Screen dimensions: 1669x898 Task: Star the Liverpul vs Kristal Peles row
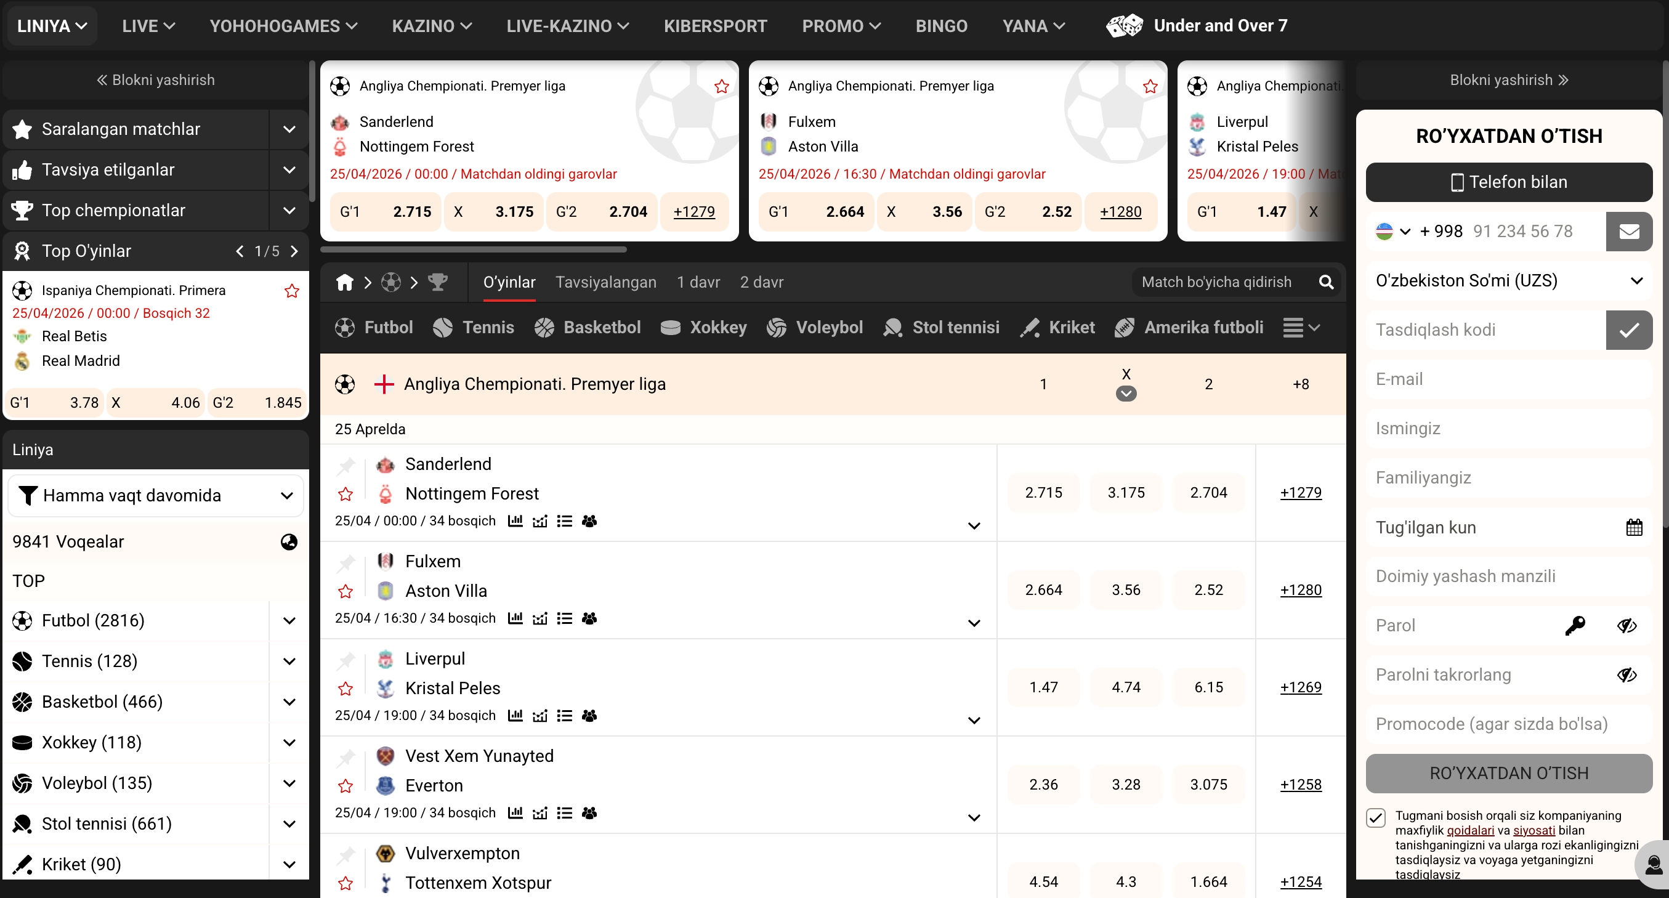[x=346, y=689]
